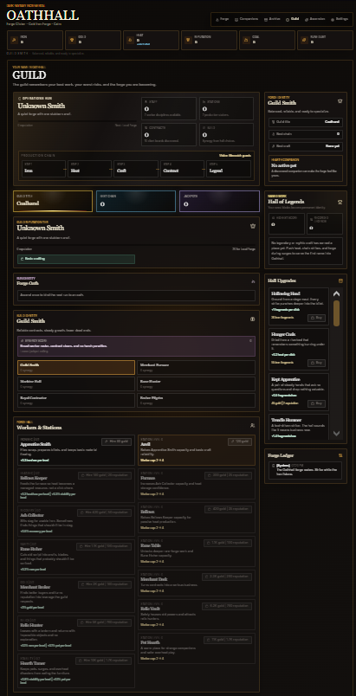The height and width of the screenshot is (696, 356).
Task: Buy the Hunger Coals upgrade
Action: [316, 363]
